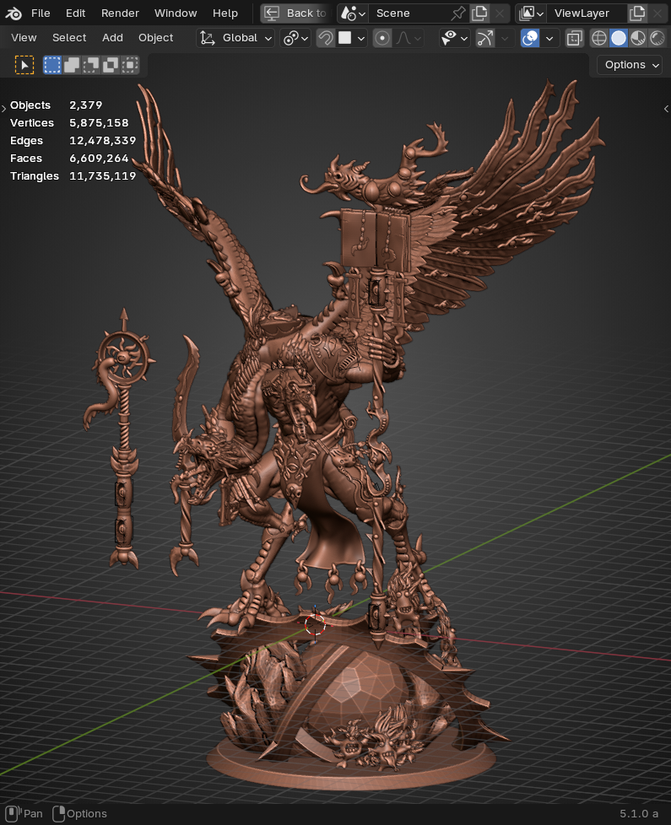Open the object visibility eye dropdown
671x825 pixels.
click(454, 38)
